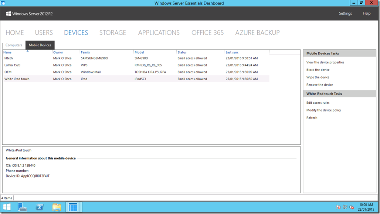Click the 23/01/2015 9:58:51 AM sync time
The width and height of the screenshot is (380, 214).
242,58
